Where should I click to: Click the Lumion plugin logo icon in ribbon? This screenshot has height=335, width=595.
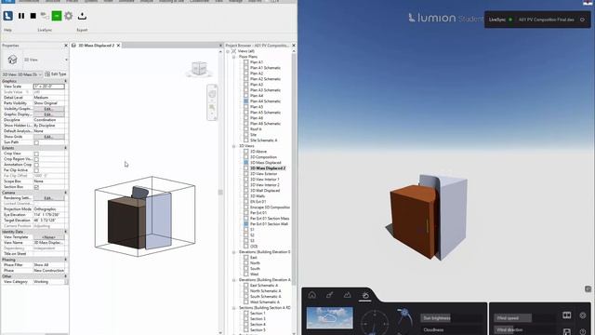[8, 16]
